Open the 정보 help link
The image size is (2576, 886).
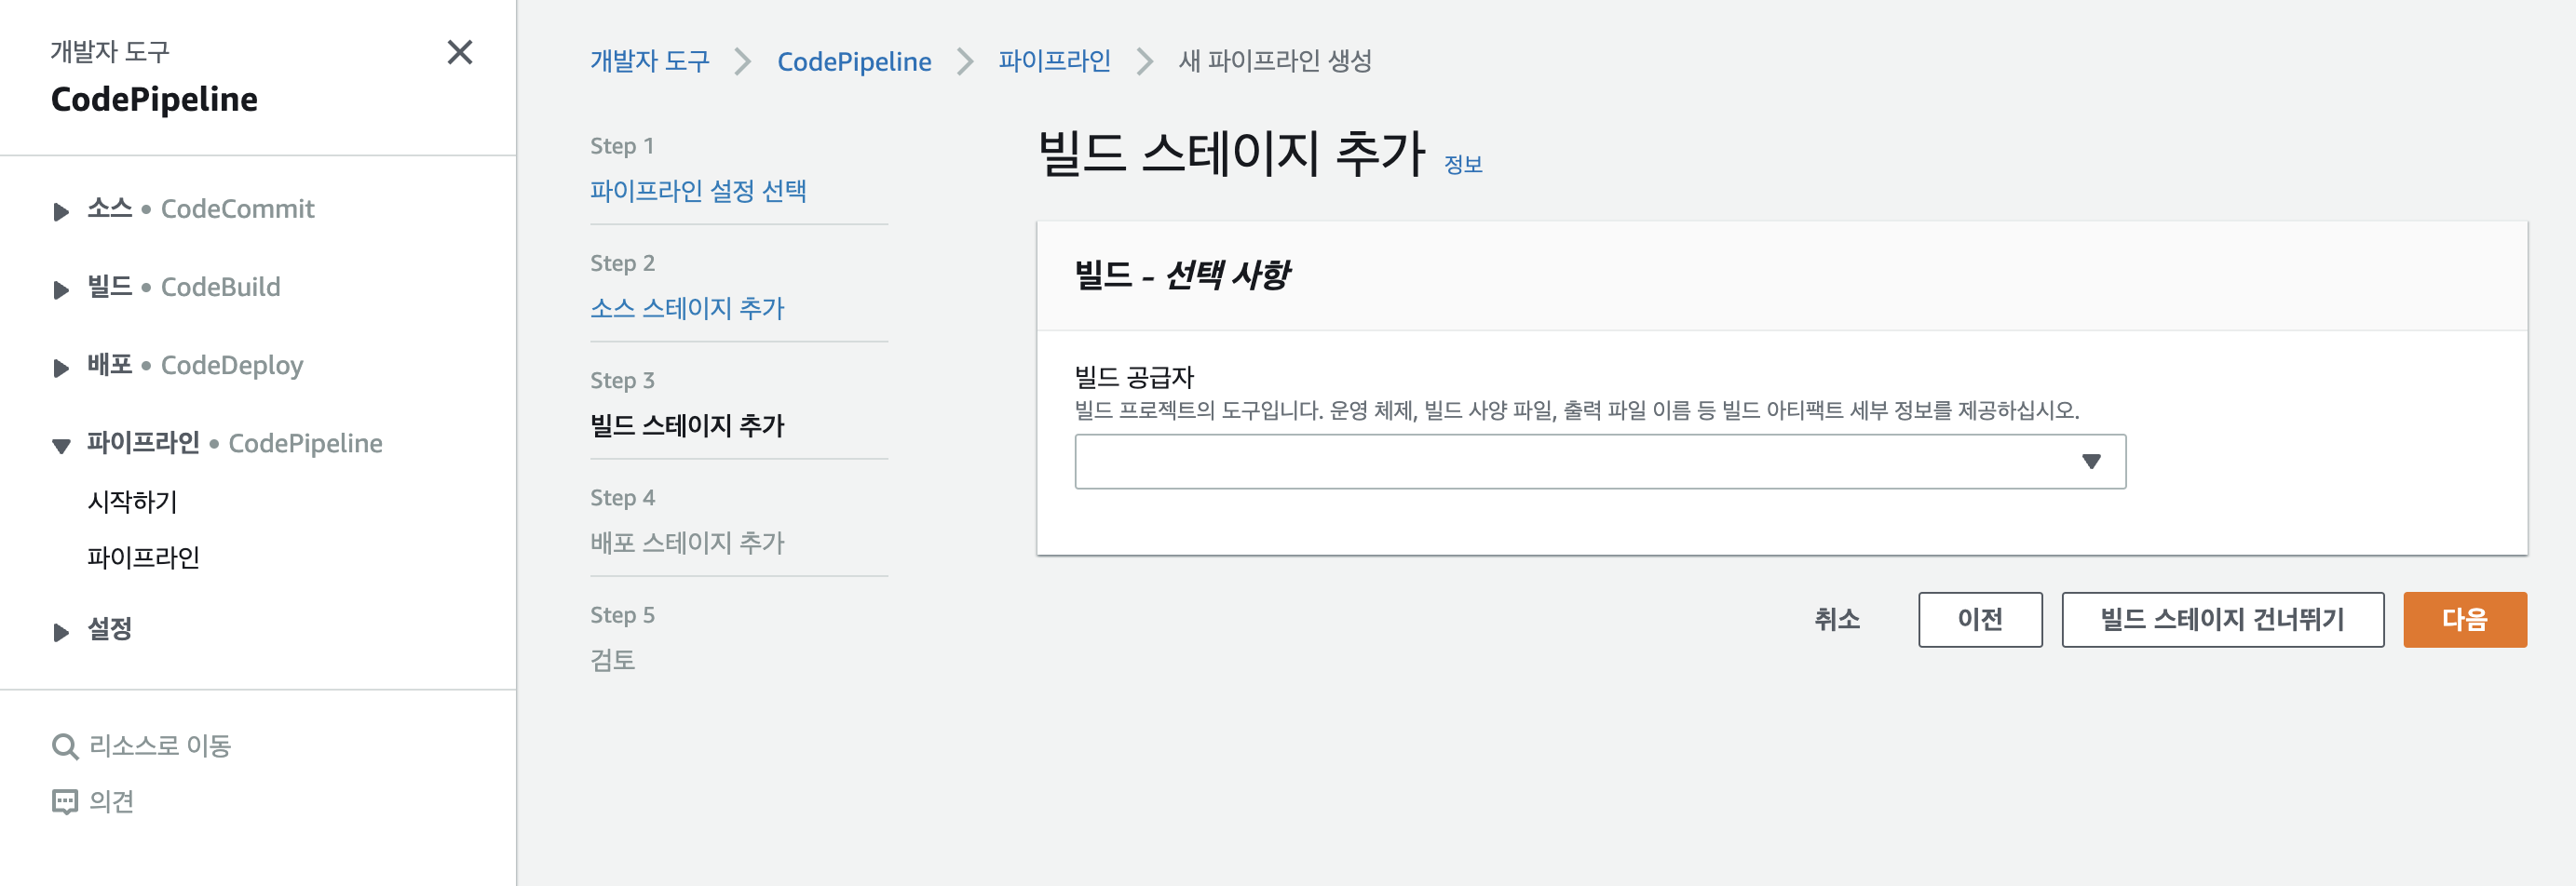(1464, 164)
